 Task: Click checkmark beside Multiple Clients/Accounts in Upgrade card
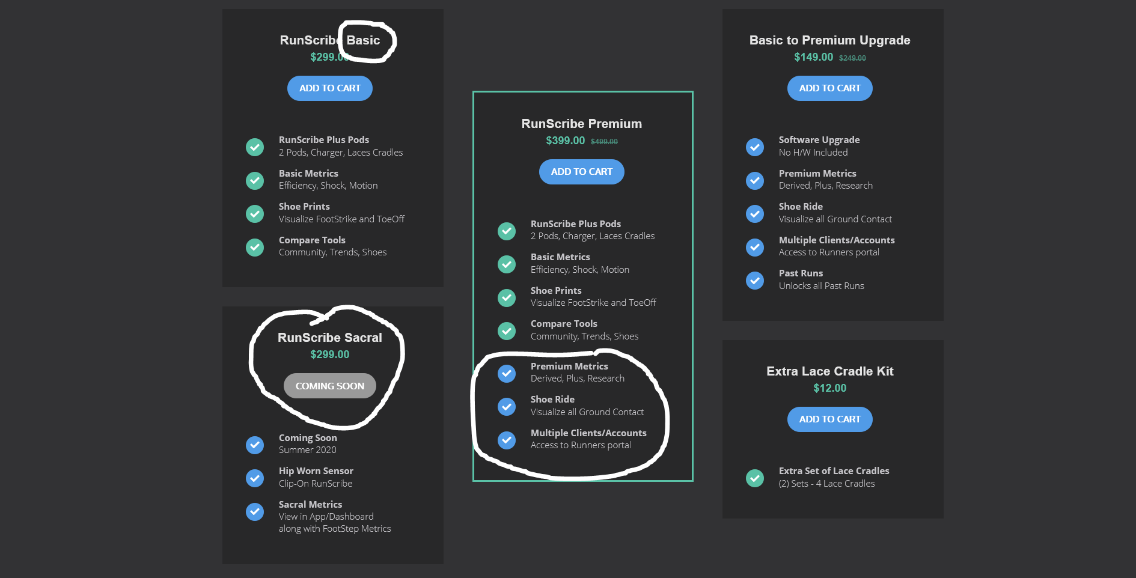(755, 247)
